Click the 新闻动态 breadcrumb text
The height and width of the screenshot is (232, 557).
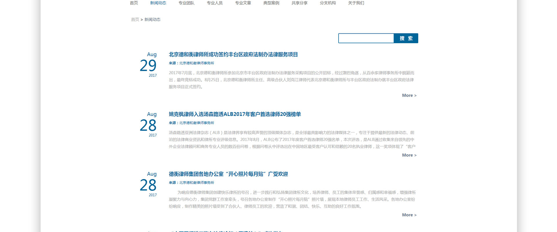coord(152,19)
